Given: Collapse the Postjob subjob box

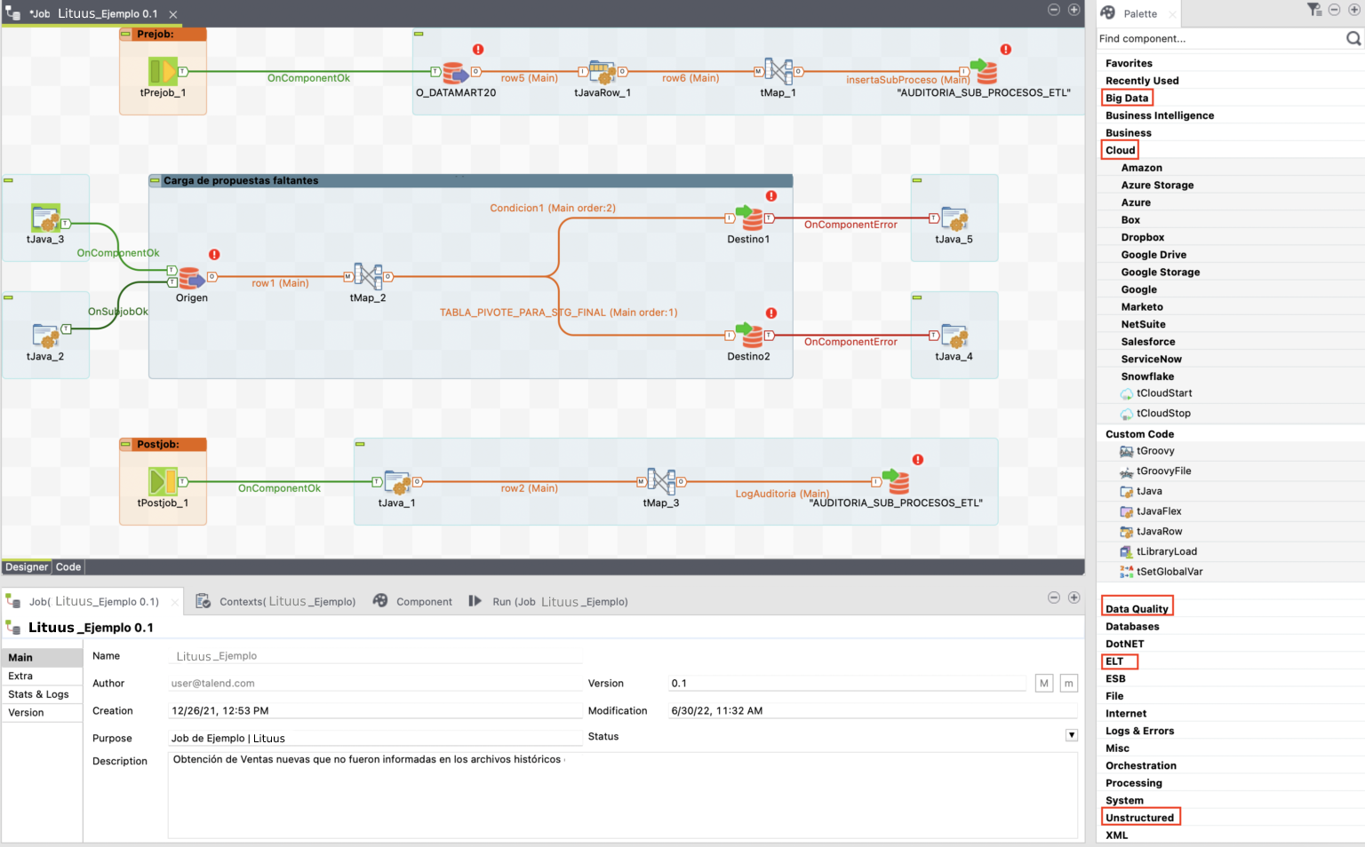Looking at the screenshot, I should click(x=126, y=444).
